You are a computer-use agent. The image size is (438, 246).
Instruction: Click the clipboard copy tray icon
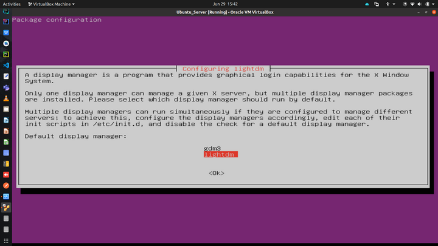377,4
